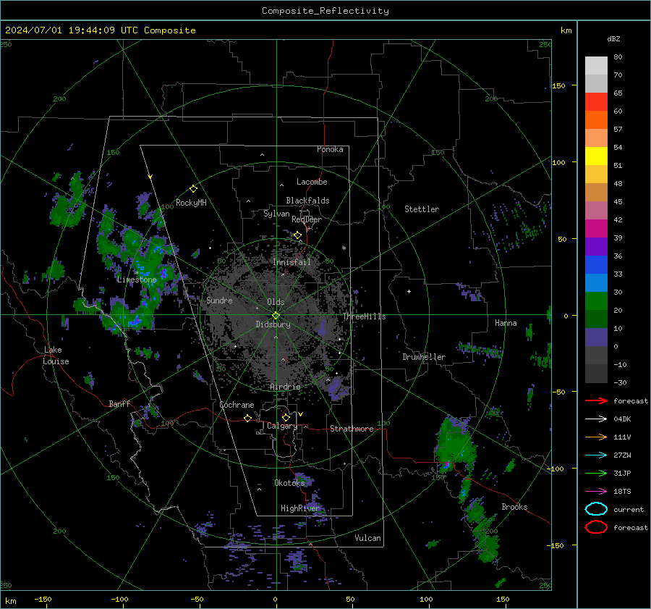The width and height of the screenshot is (651, 609).
Task: Click the 18TS legend label
Action: point(622,492)
